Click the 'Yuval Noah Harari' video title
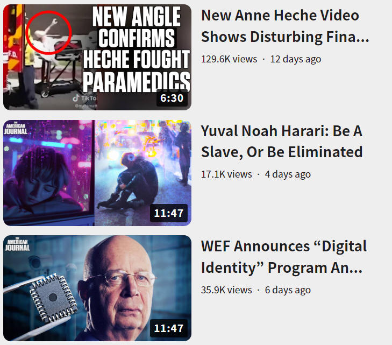This screenshot has width=392, height=345. click(x=282, y=142)
